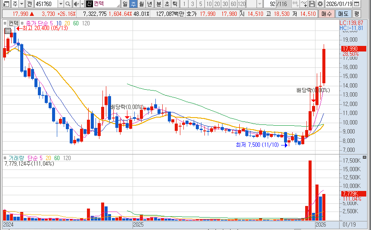Click the add indicator line icon
Image resolution: width=371 pixels, height=230 pixels.
coord(303,4)
